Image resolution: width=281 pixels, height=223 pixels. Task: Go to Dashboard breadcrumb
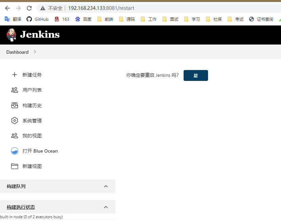tap(17, 52)
